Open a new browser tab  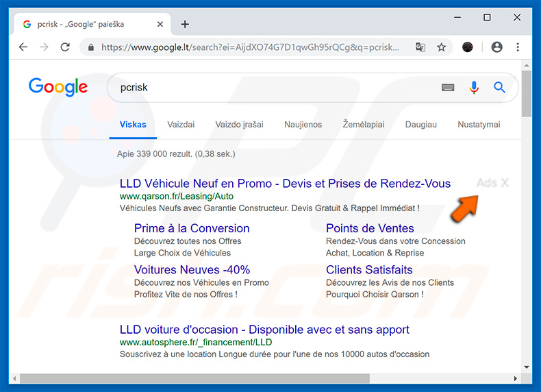(x=185, y=24)
